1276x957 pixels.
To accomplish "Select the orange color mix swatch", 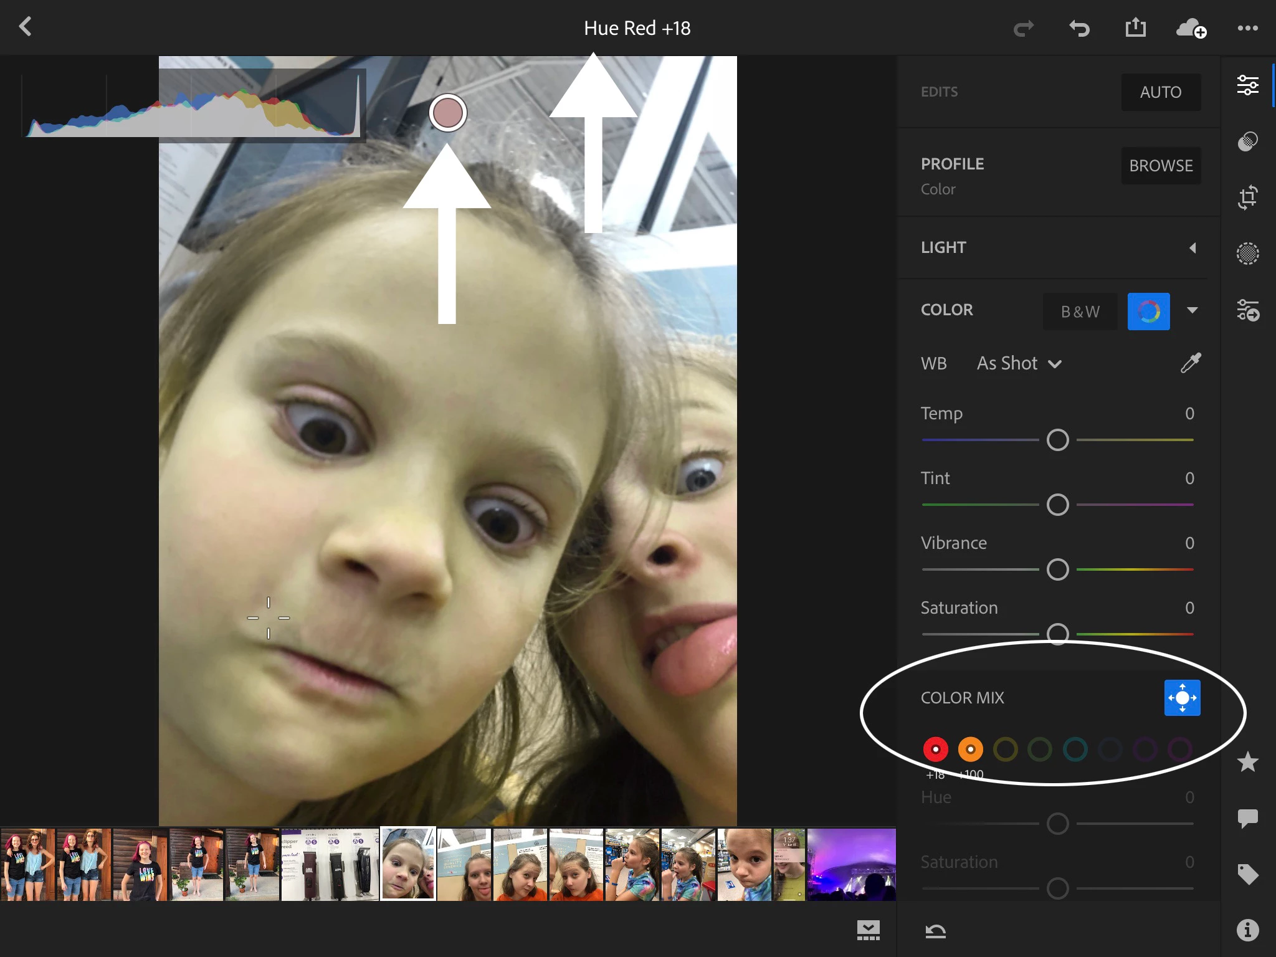I will pyautogui.click(x=970, y=750).
